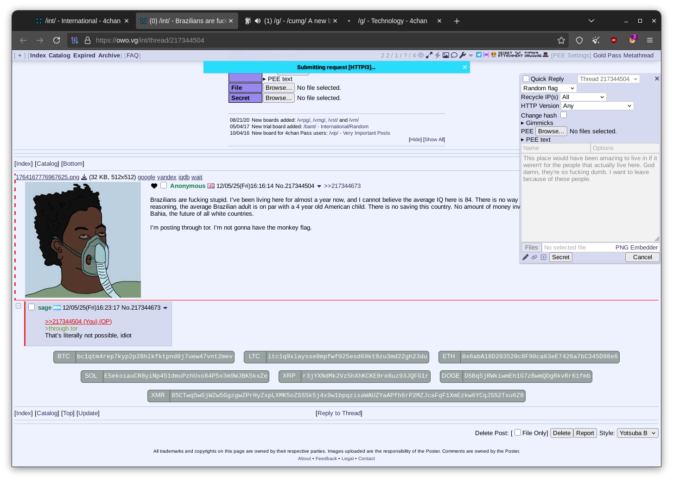The height and width of the screenshot is (480, 673).
Task: Check the OP post Anonymous checkbox
Action: 164,185
